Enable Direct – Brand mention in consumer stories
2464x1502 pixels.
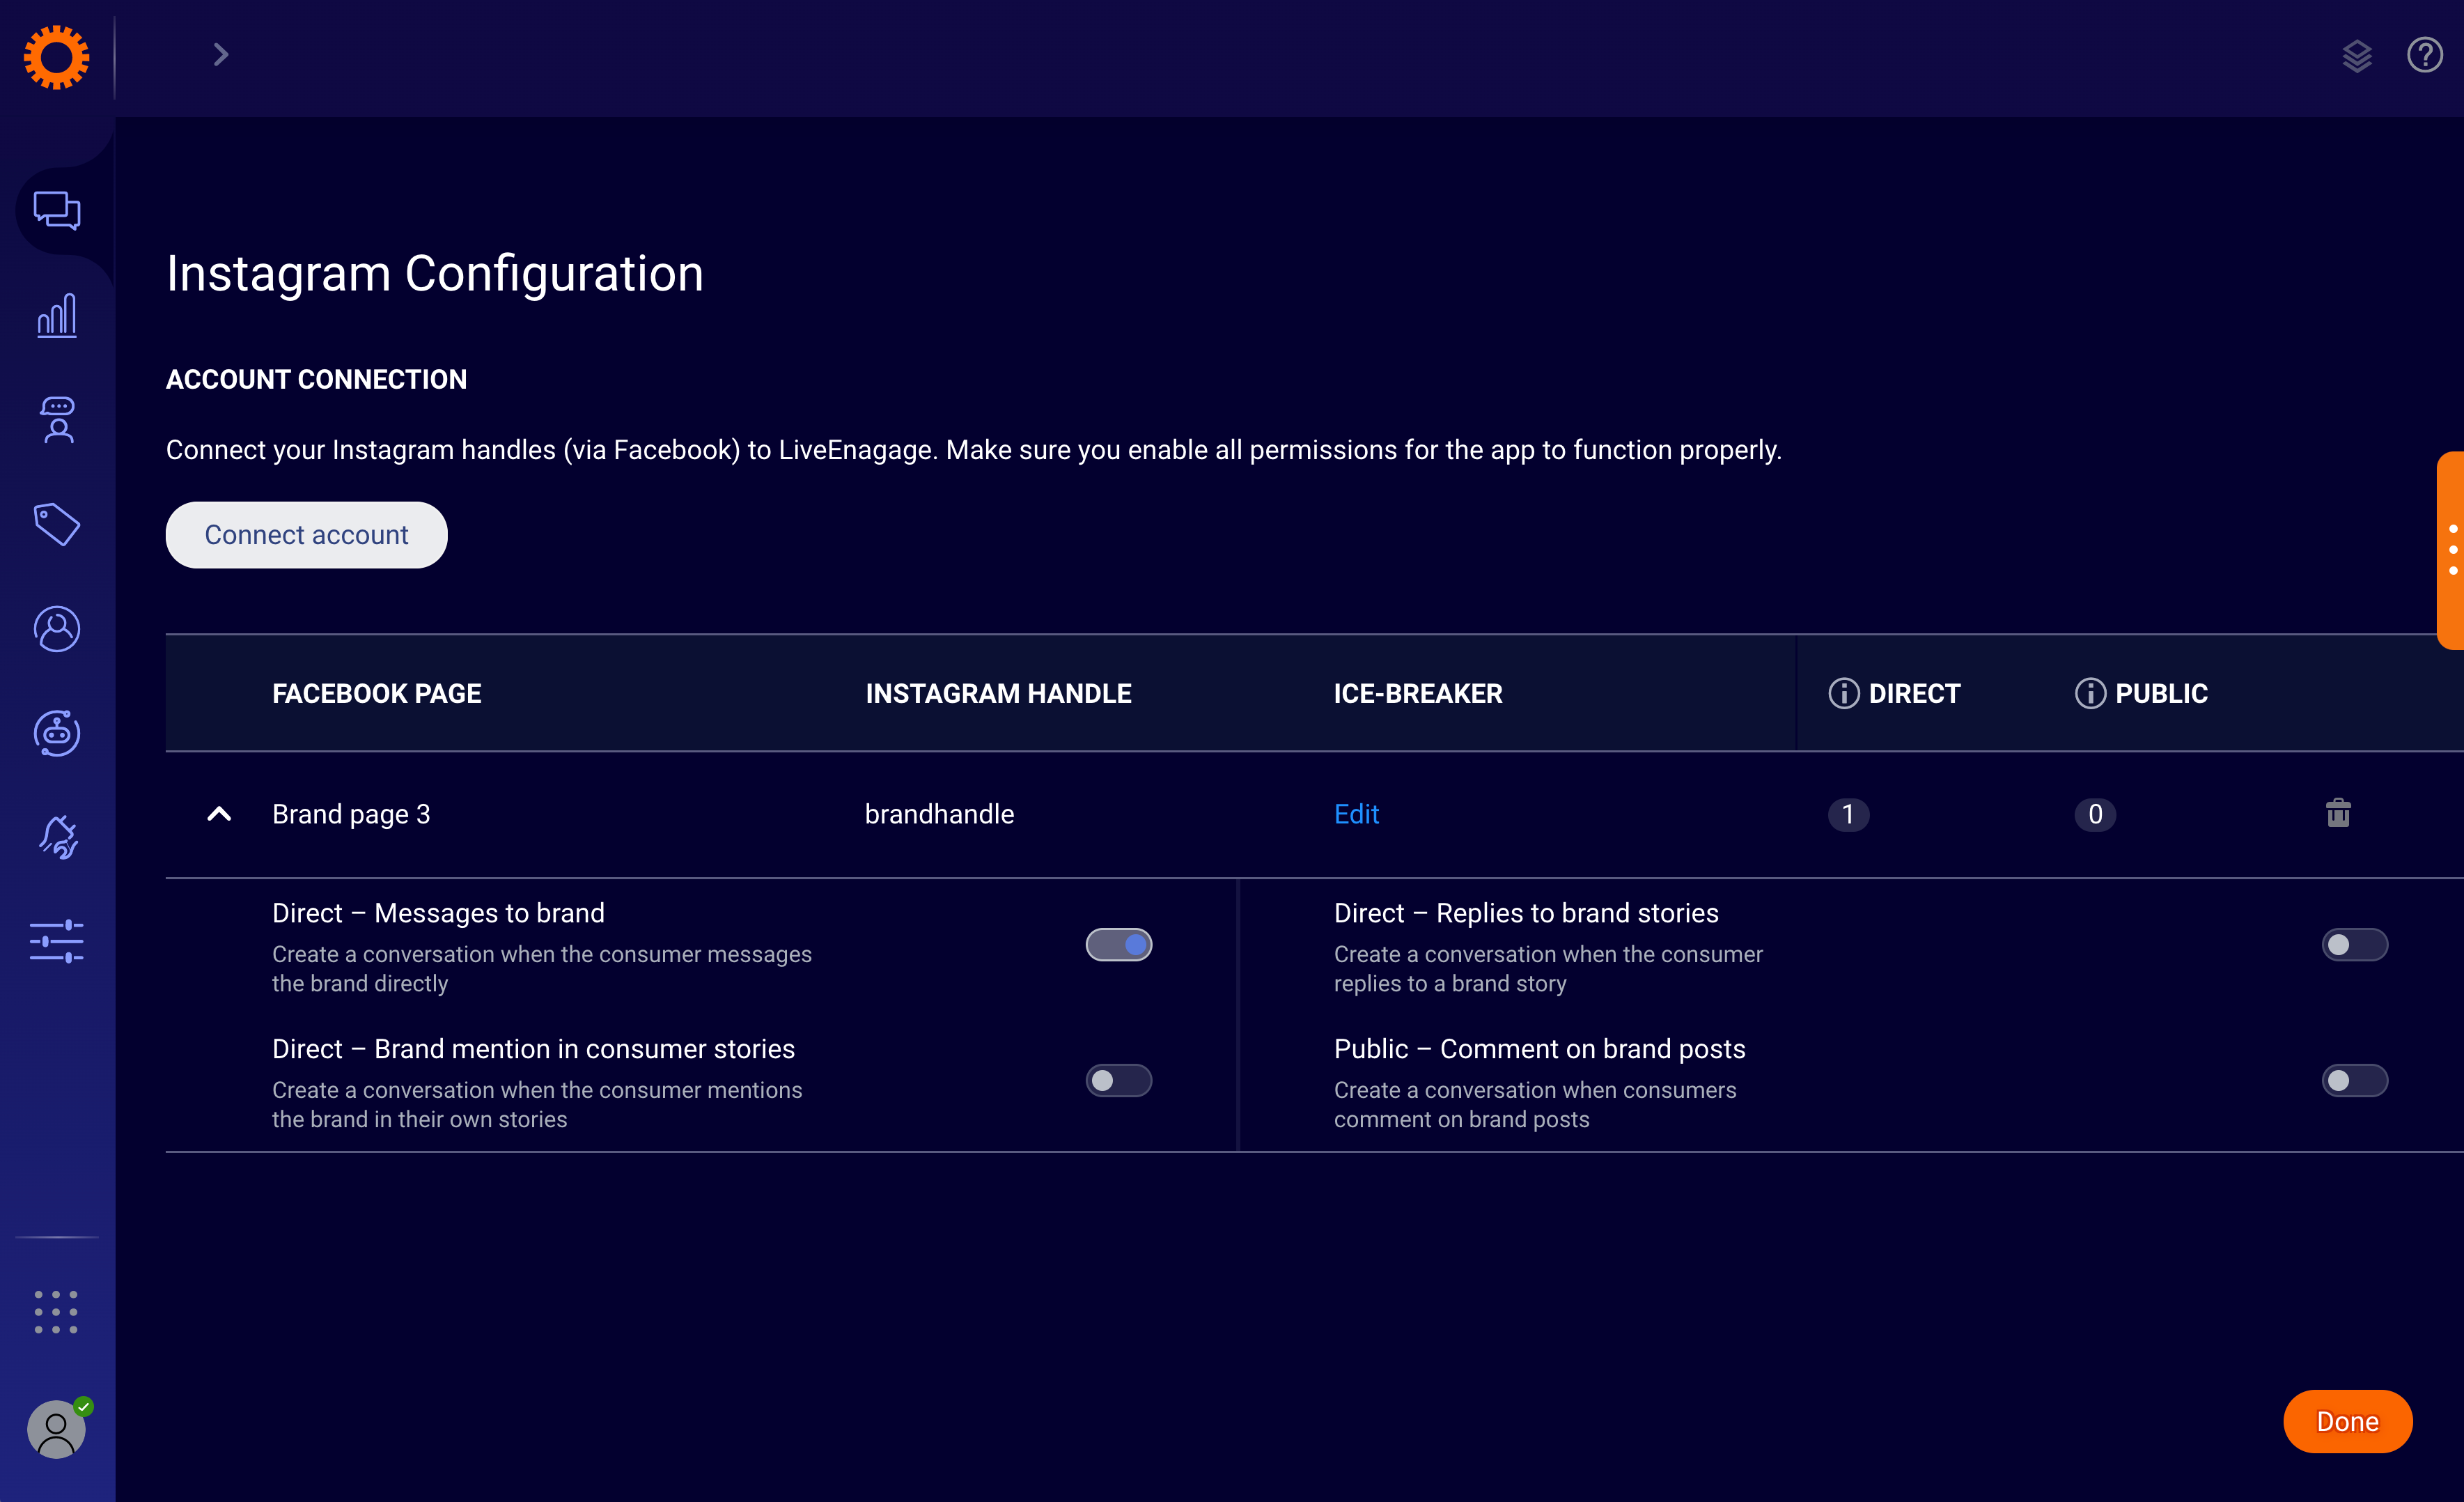click(x=1119, y=1080)
